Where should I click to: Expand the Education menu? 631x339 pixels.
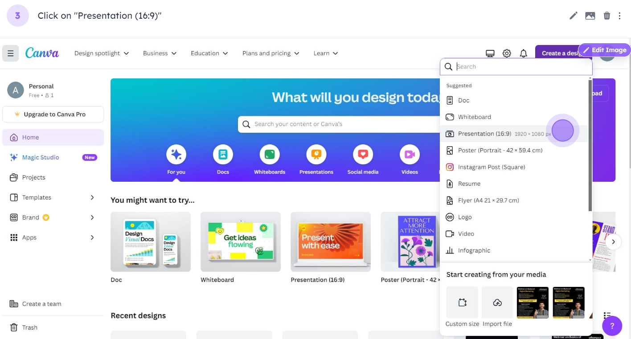tap(209, 53)
